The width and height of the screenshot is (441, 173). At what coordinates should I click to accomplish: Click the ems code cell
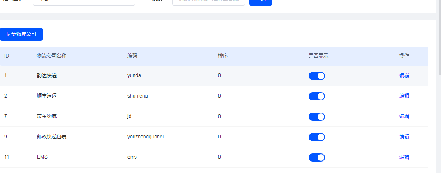point(132,157)
